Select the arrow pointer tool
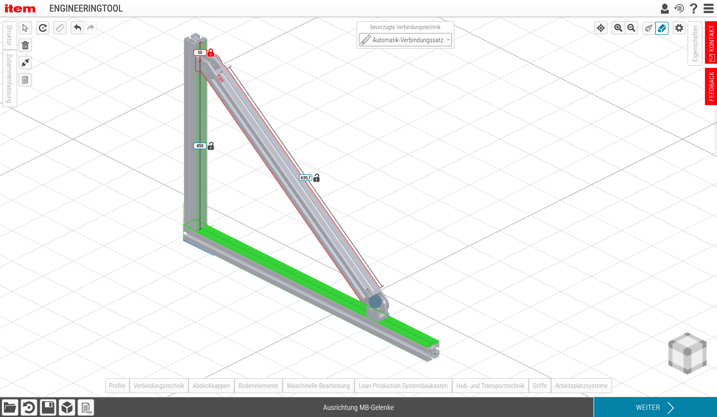The height and width of the screenshot is (417, 717). [25, 28]
